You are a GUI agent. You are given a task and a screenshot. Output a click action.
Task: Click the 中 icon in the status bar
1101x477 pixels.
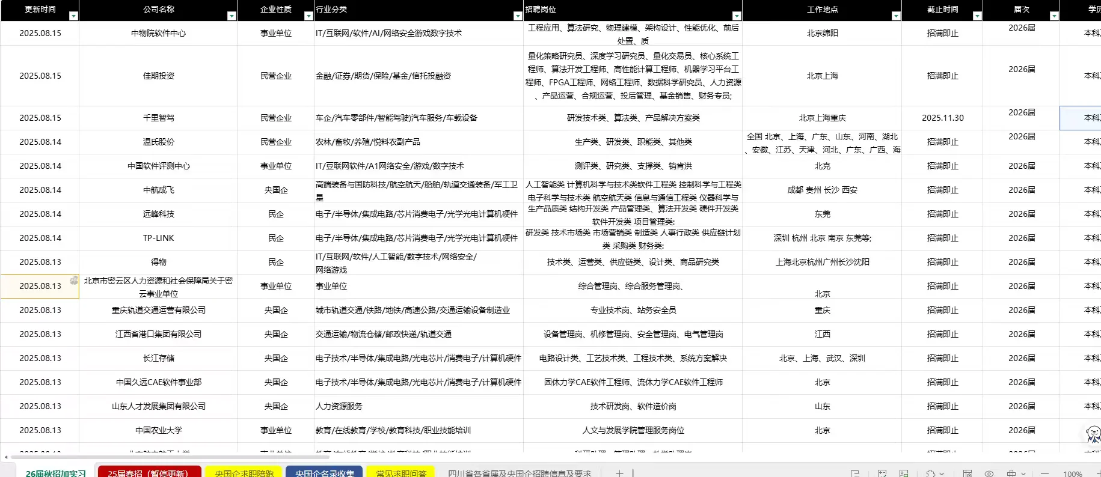click(1011, 473)
